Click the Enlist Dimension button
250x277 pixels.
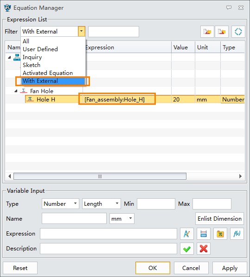[219, 219]
